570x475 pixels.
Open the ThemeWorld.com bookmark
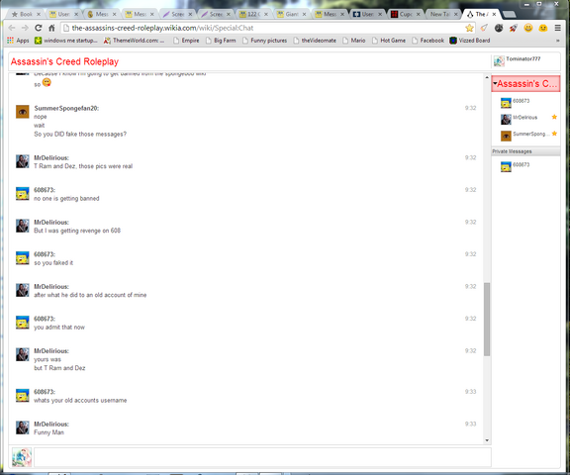[134, 41]
